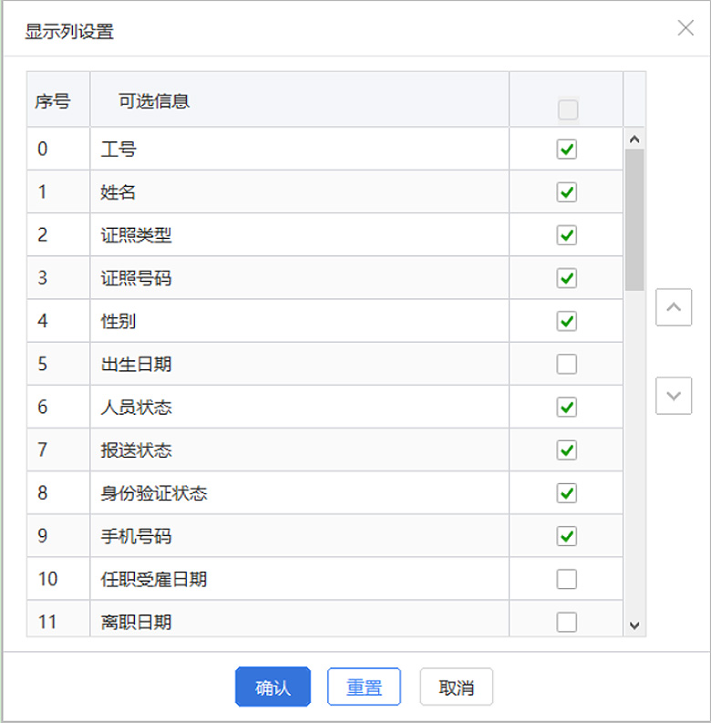Close the 显示列设置 dialog
Viewport: 711px width, 723px height.
pyautogui.click(x=685, y=28)
